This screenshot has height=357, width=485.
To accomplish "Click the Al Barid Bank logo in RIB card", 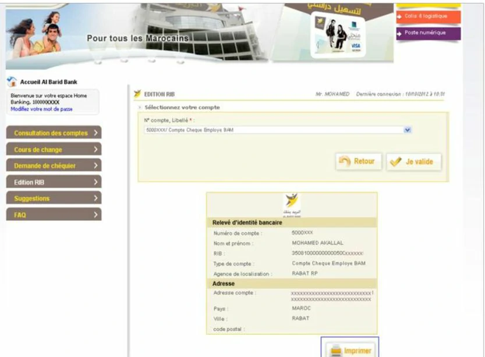I will tap(292, 205).
